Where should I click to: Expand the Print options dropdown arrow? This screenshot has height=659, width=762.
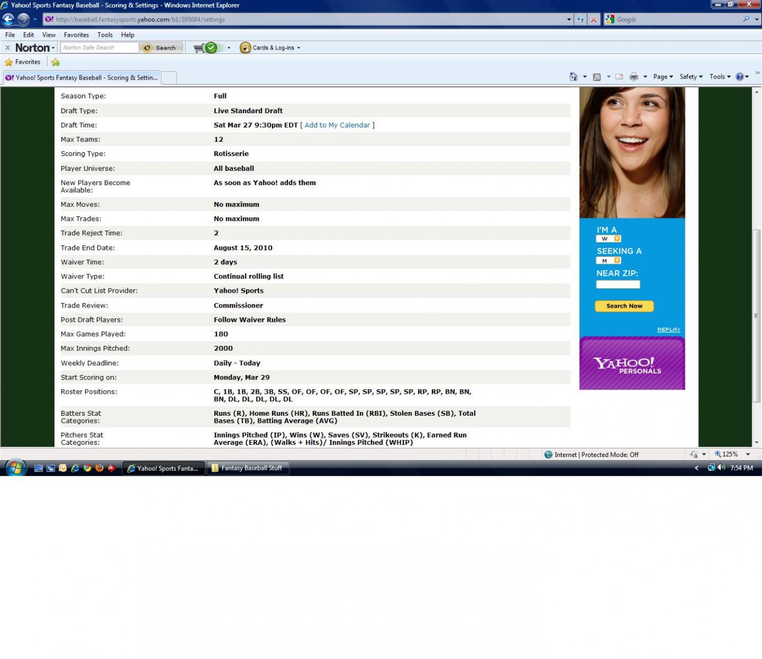coord(645,77)
